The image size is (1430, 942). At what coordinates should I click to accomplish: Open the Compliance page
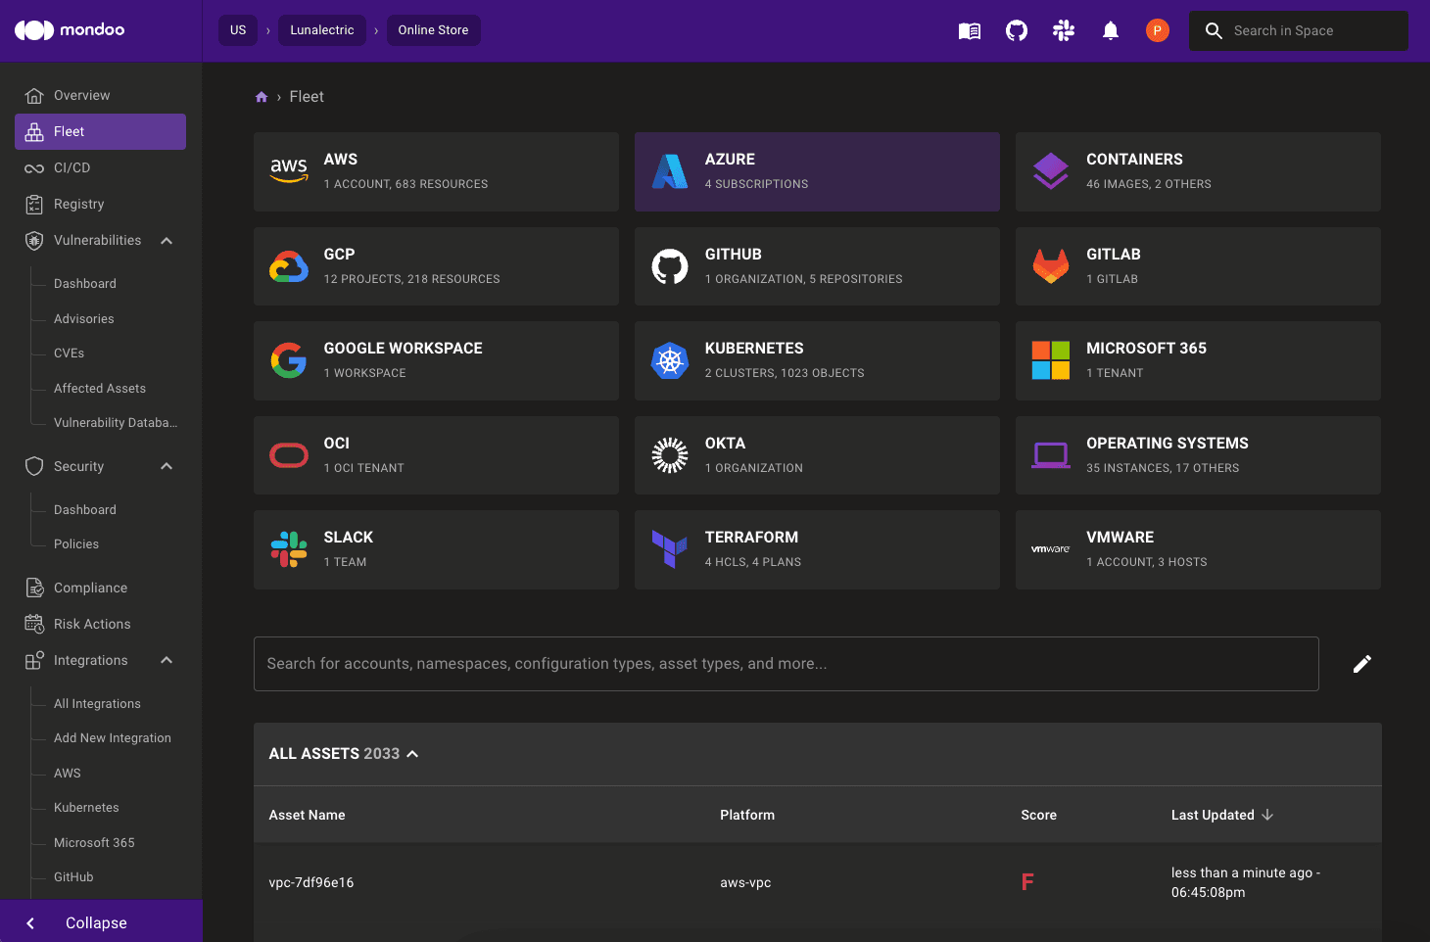click(x=90, y=589)
